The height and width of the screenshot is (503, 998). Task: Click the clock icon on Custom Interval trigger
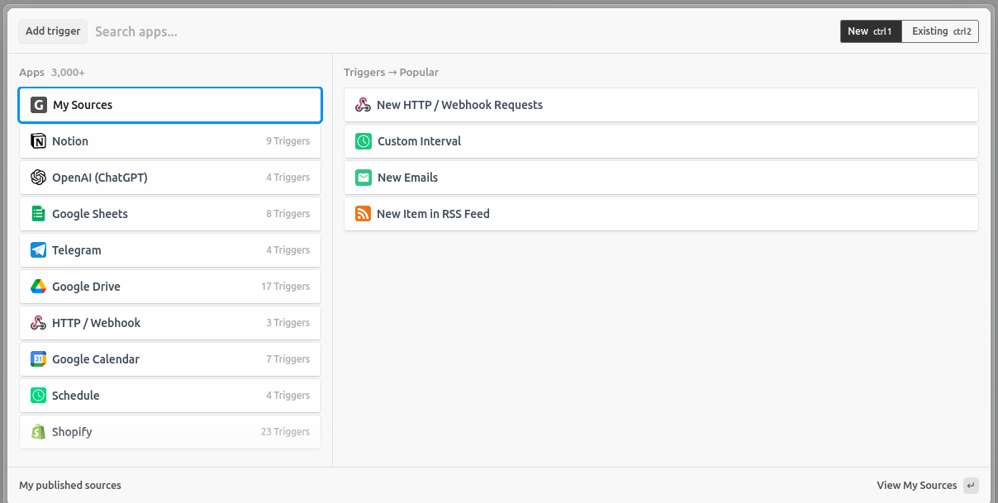tap(363, 140)
